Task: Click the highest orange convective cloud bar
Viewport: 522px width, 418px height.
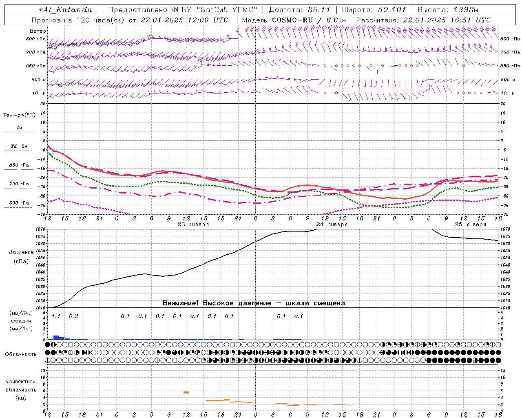Action: tap(186, 392)
